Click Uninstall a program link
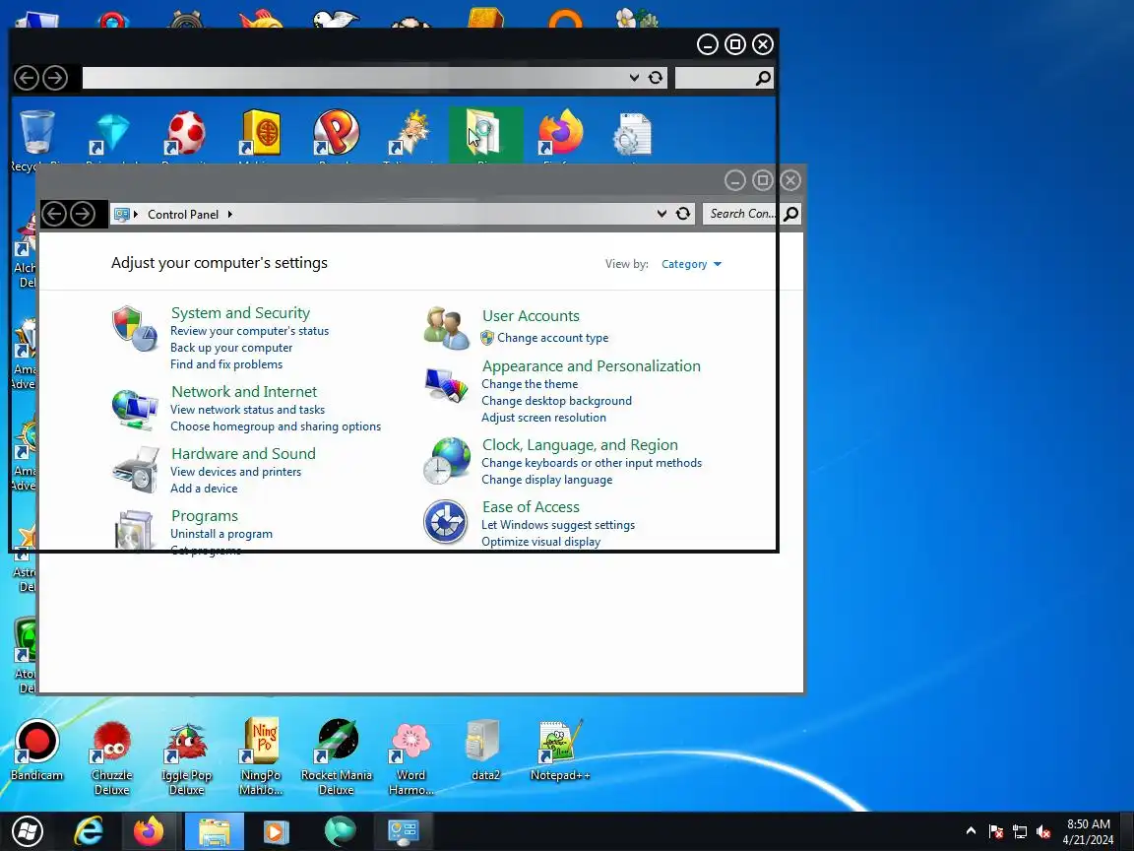Screen dimensions: 1134x851 221,534
